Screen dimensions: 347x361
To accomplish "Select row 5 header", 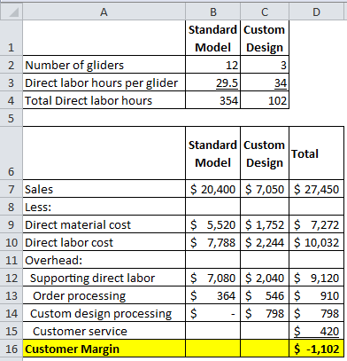I will (12, 118).
